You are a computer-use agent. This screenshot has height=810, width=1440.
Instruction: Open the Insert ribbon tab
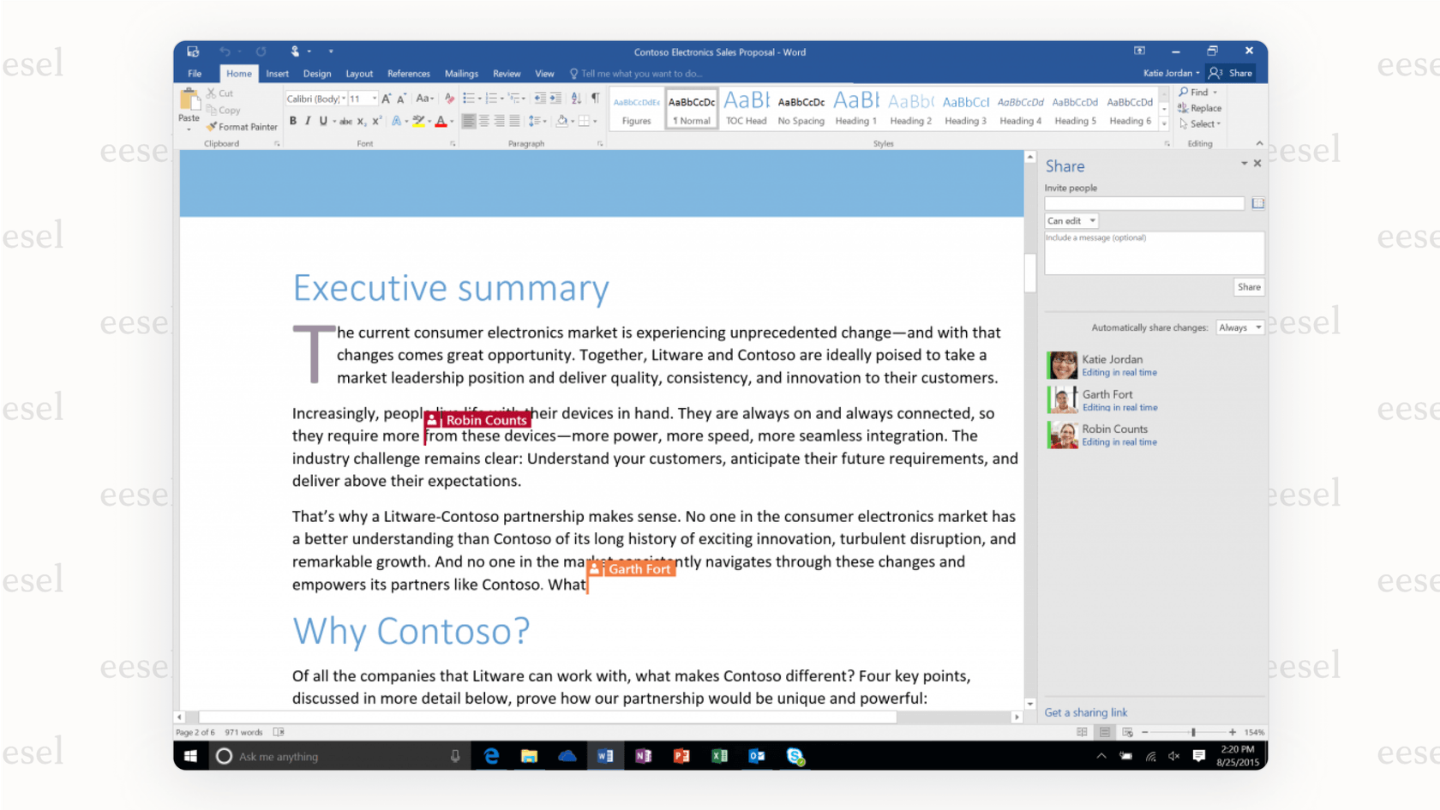coord(277,74)
